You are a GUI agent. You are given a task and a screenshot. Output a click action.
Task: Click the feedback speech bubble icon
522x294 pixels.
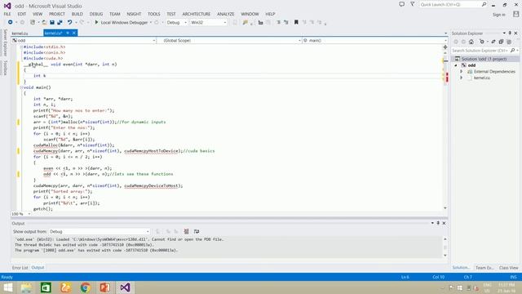pyautogui.click(x=402, y=4)
